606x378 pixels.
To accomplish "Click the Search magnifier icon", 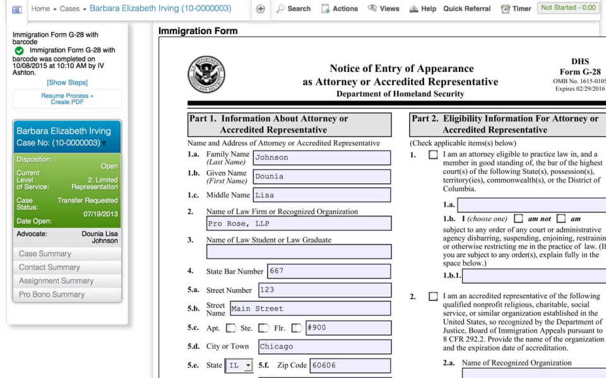I will [x=280, y=9].
